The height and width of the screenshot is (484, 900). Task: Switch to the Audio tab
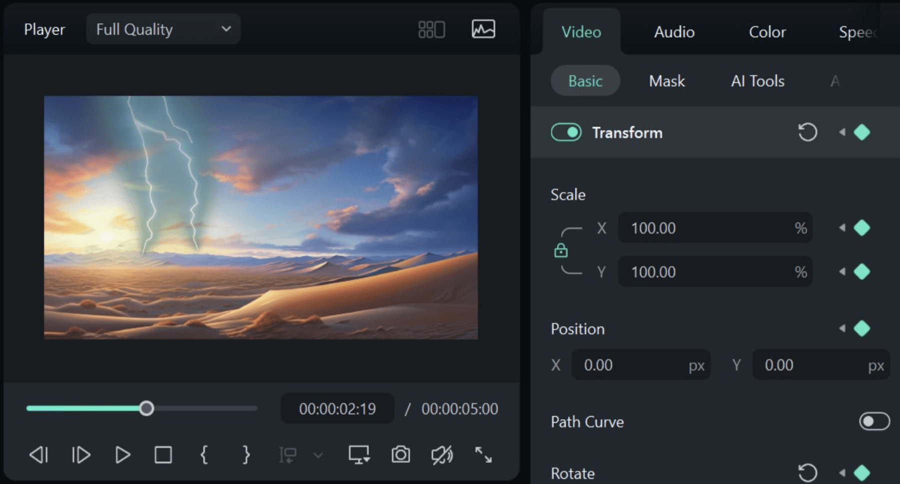(x=673, y=31)
